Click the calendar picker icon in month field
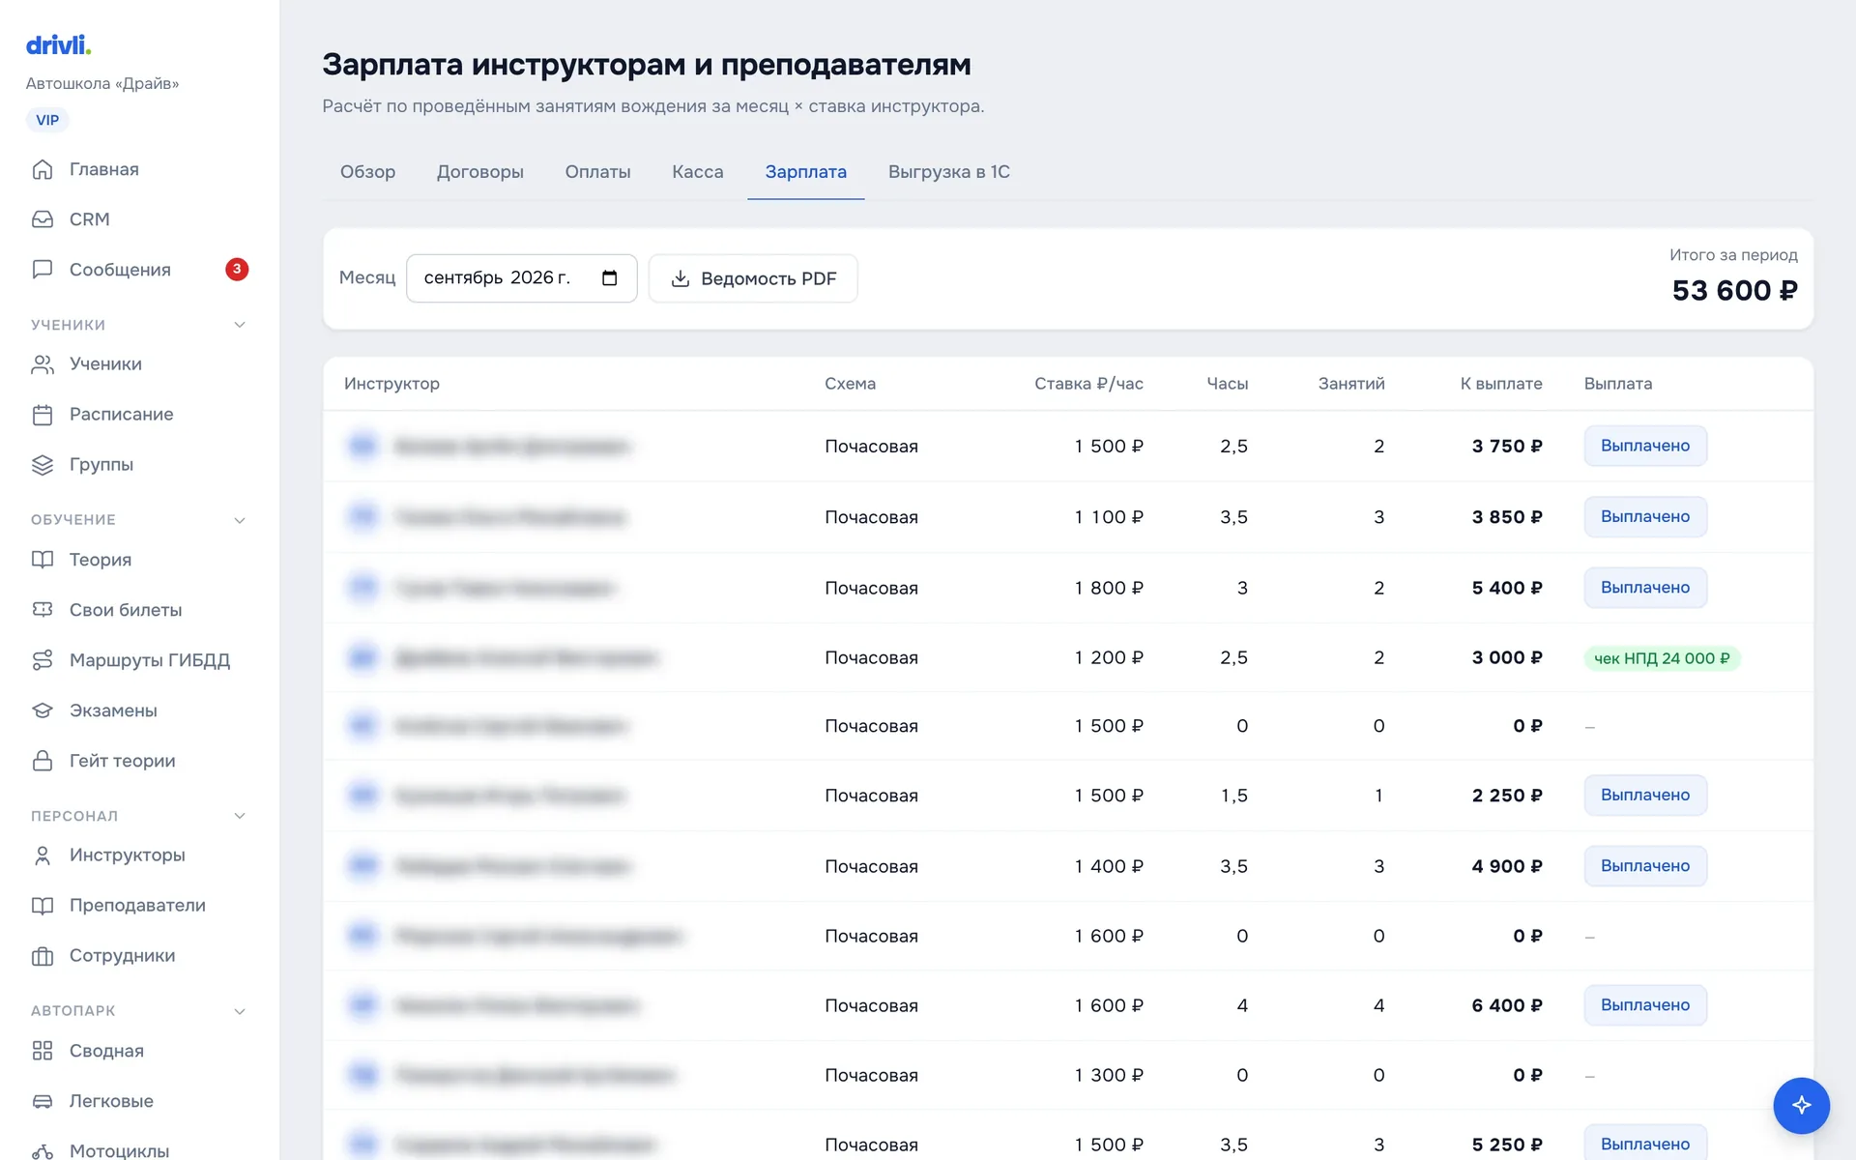1856x1160 pixels. (x=610, y=278)
